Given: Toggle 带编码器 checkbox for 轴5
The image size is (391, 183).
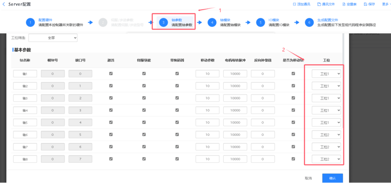Looking at the screenshot, I should click(x=177, y=122).
